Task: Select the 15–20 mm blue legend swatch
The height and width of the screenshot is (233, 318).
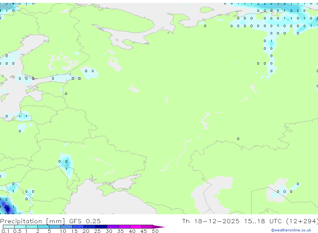Action: (78, 227)
